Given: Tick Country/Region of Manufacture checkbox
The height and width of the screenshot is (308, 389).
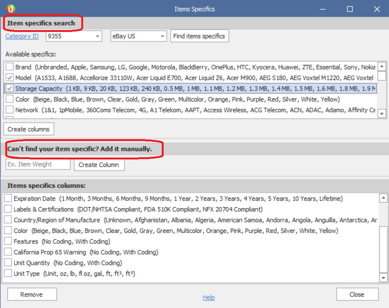Looking at the screenshot, I should [8, 220].
